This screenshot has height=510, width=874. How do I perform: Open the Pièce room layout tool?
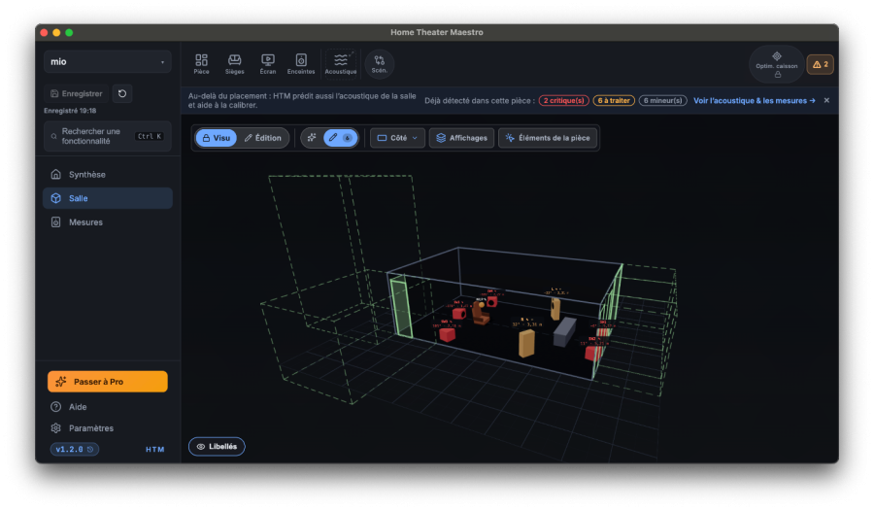click(201, 64)
